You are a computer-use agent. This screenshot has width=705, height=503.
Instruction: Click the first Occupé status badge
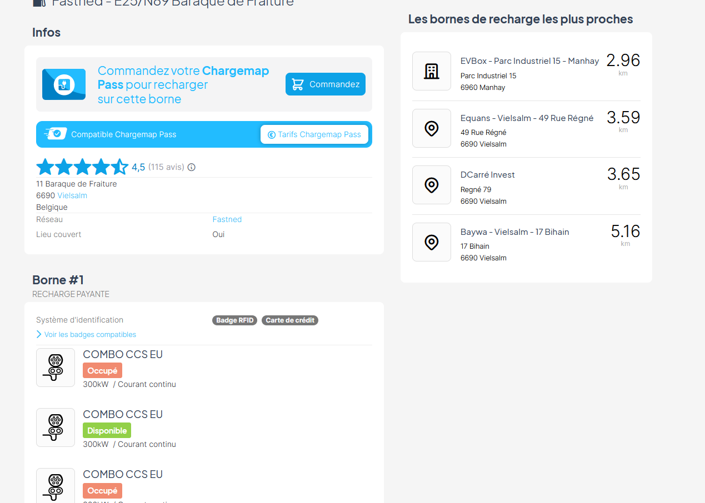[x=102, y=370]
